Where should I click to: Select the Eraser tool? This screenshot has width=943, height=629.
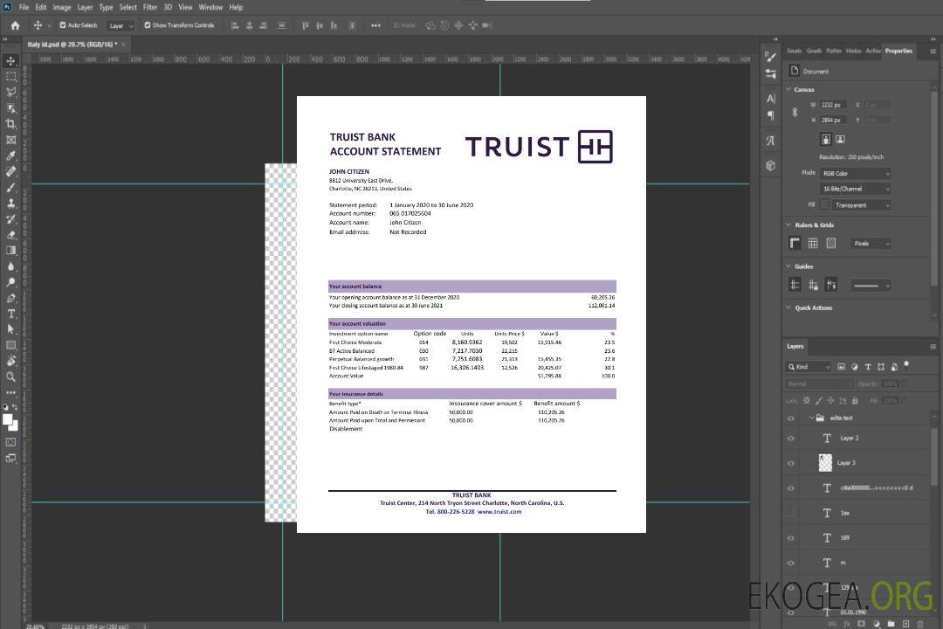10,235
